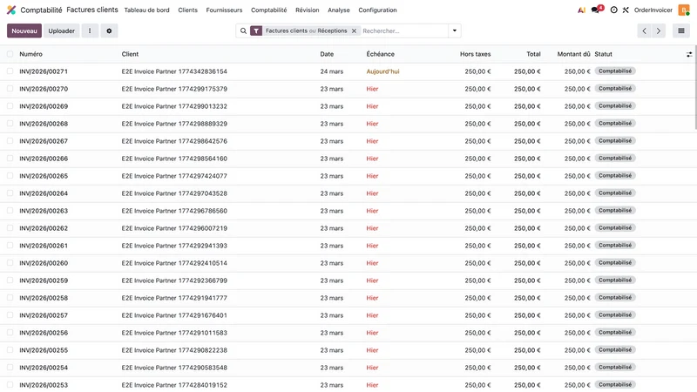Open the Comptabilité top menu

(269, 10)
